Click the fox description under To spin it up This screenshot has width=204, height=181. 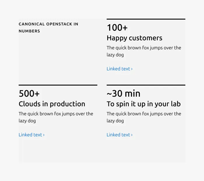(x=144, y=117)
